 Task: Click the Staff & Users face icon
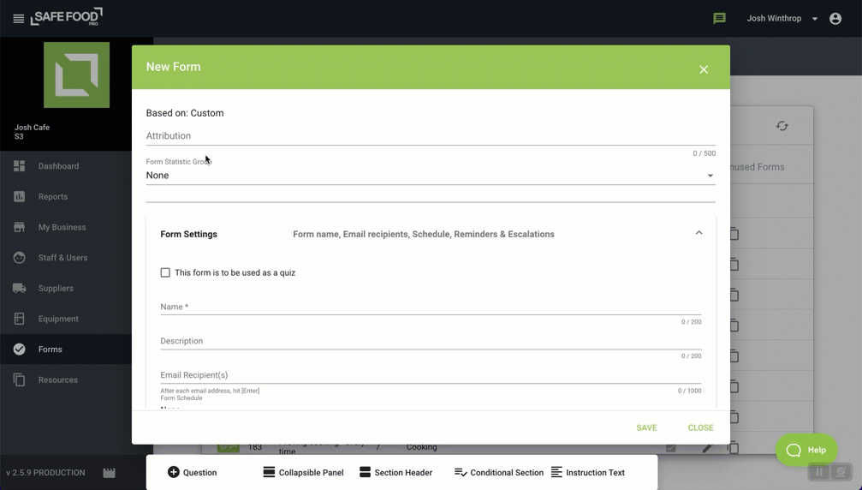point(19,257)
